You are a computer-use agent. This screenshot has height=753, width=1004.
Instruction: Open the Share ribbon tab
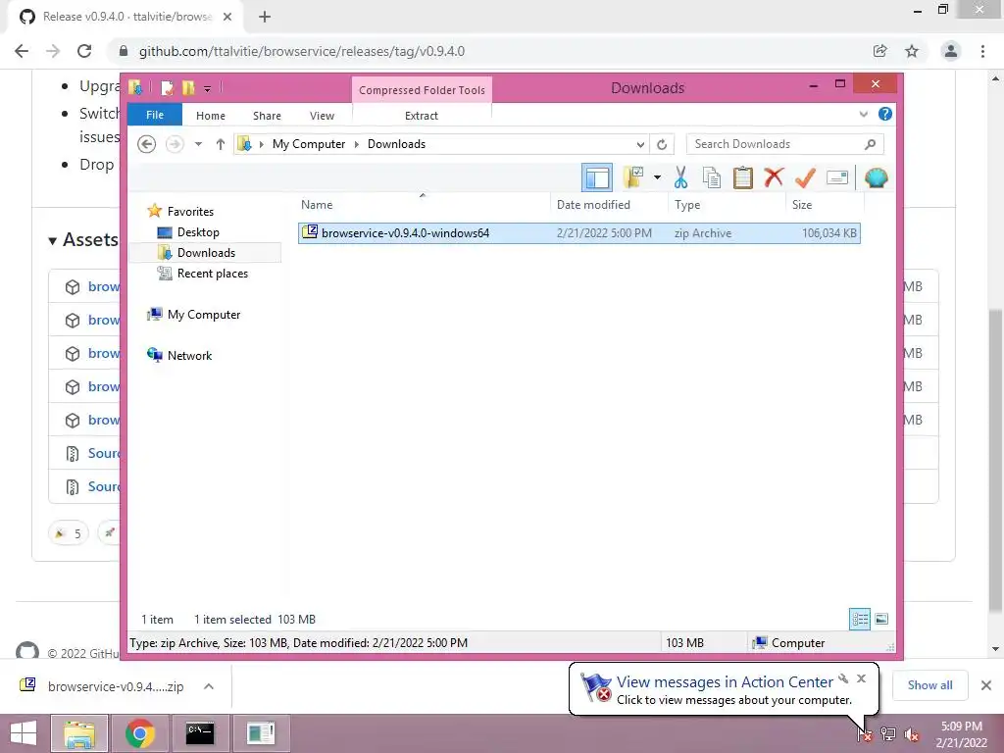coord(267,116)
